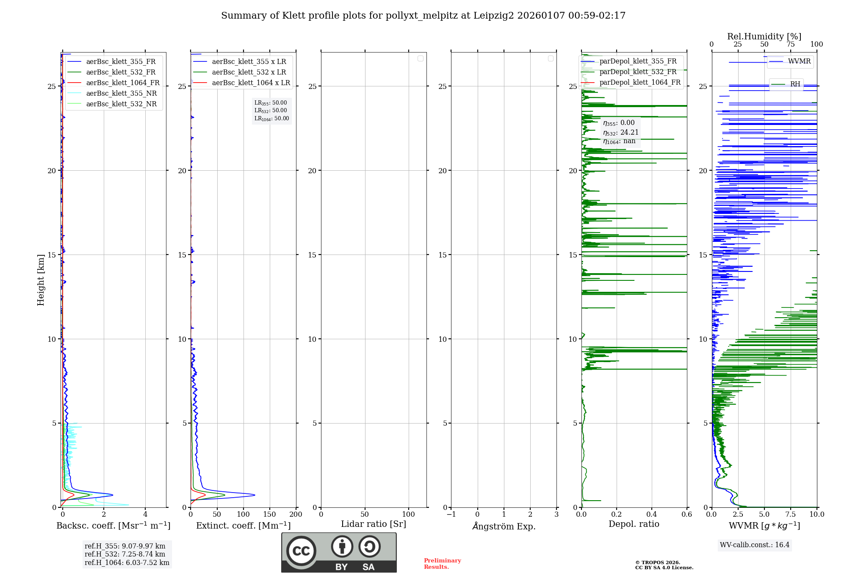Click the eta depolarization values annotation box
847x576 pixels.
click(x=620, y=132)
